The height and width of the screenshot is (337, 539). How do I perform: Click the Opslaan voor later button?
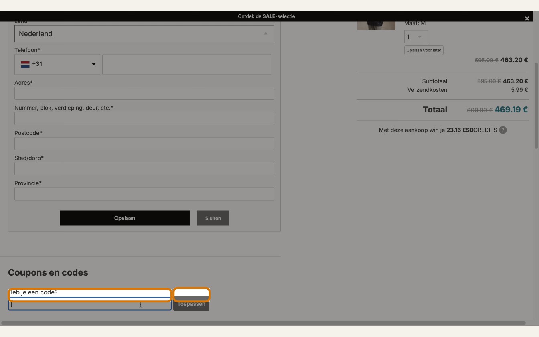coord(424,50)
